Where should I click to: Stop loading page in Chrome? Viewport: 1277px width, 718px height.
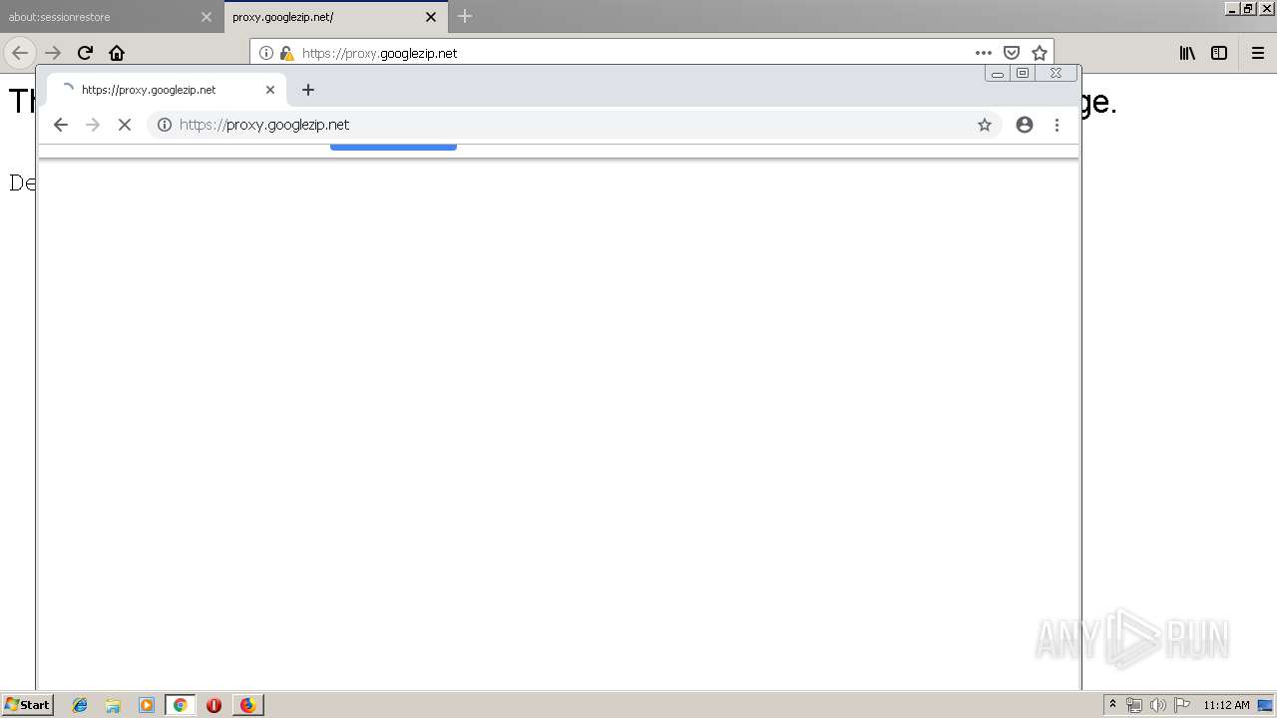(x=125, y=125)
